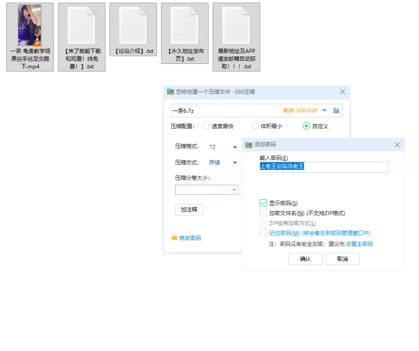Click the 确认 button
The height and width of the screenshot is (351, 419).
pos(305,259)
